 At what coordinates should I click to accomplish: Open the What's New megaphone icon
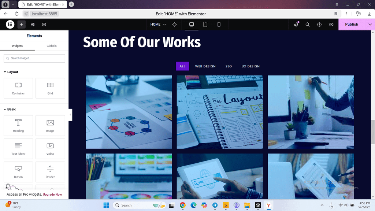pos(296,25)
